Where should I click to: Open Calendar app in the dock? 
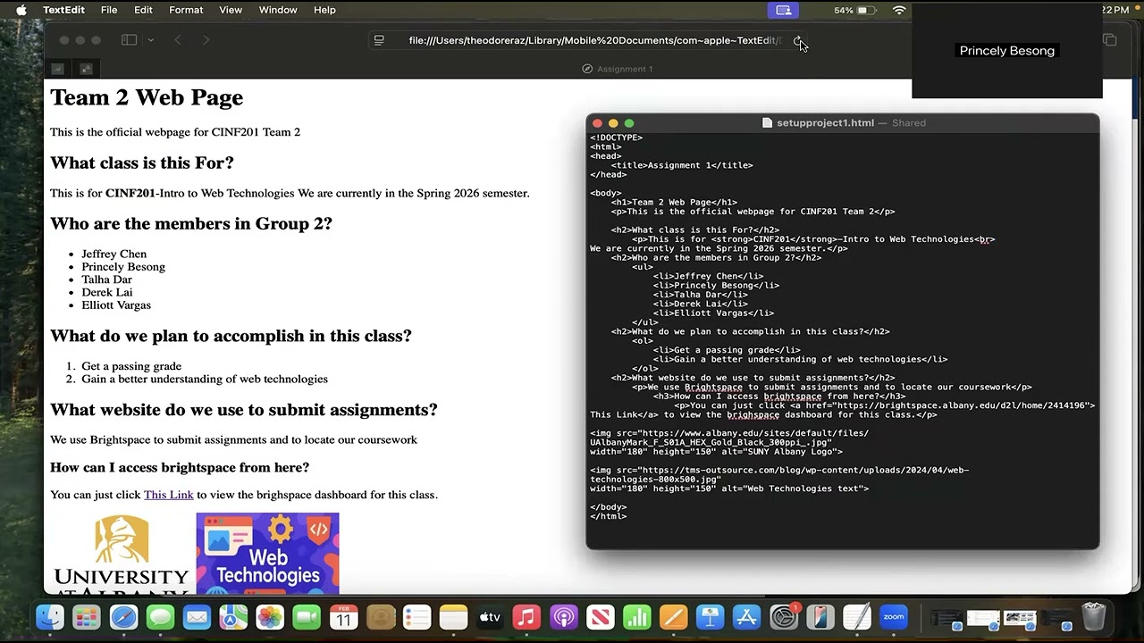pos(343,617)
